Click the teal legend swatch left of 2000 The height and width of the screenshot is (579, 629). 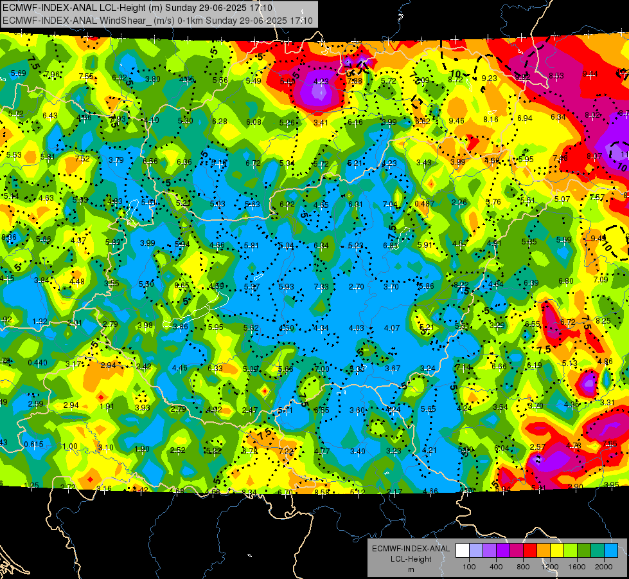click(x=598, y=551)
